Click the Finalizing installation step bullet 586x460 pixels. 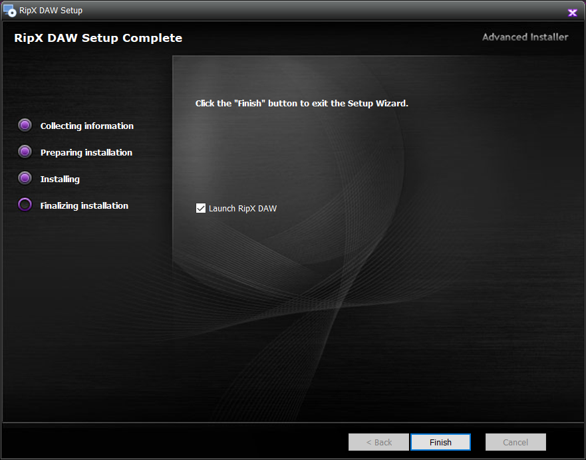point(25,205)
